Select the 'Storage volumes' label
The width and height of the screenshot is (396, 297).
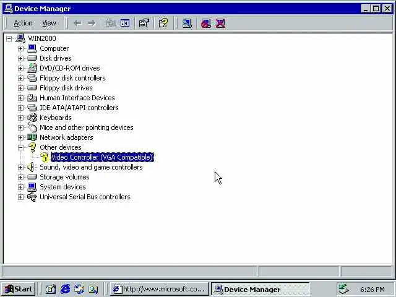pos(64,177)
